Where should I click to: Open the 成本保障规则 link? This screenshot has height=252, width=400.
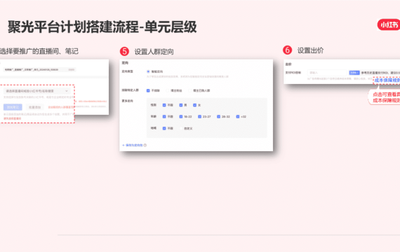pos(387,80)
